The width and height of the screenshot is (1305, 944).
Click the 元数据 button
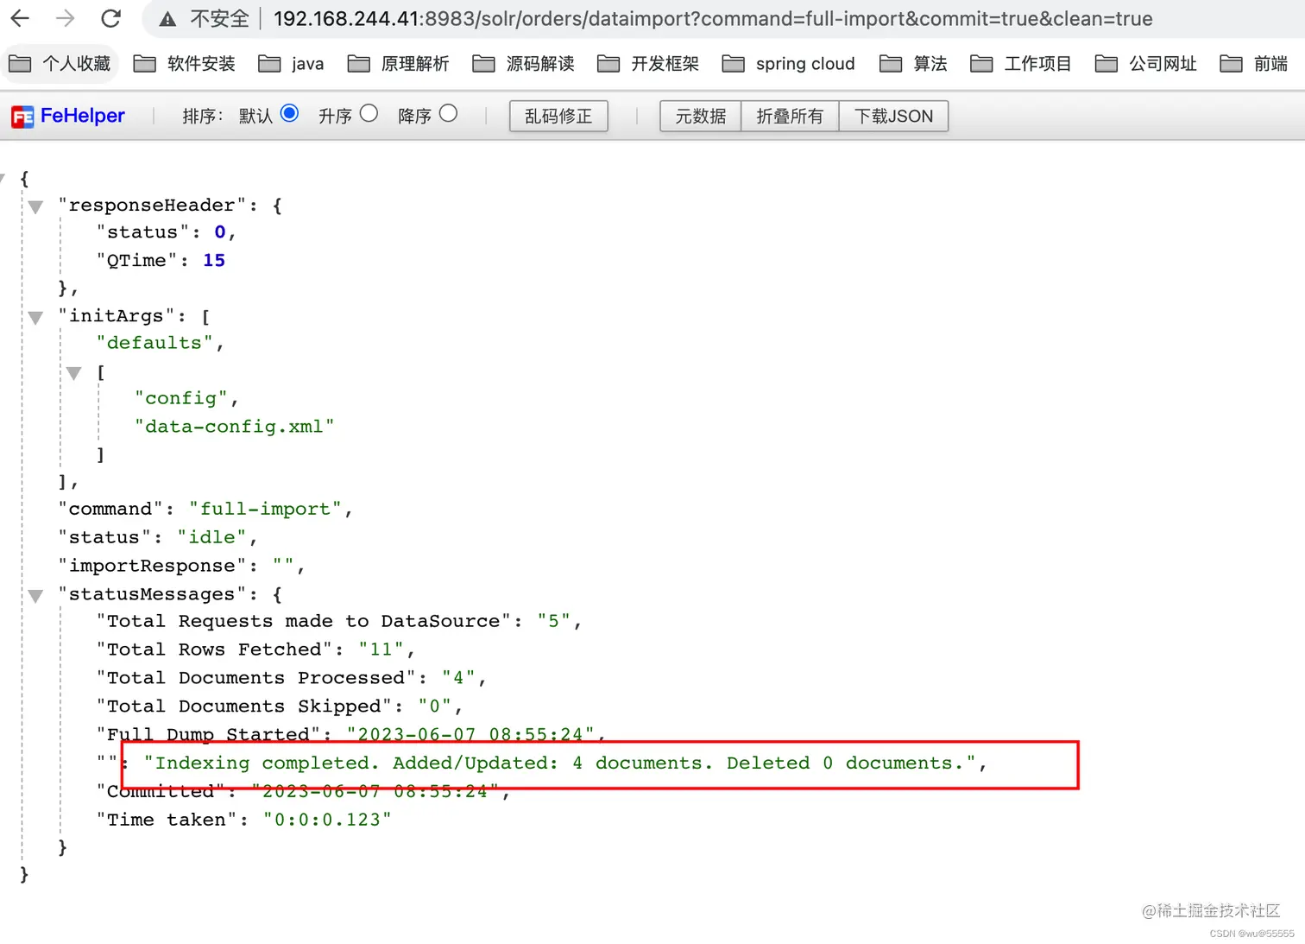pos(701,116)
